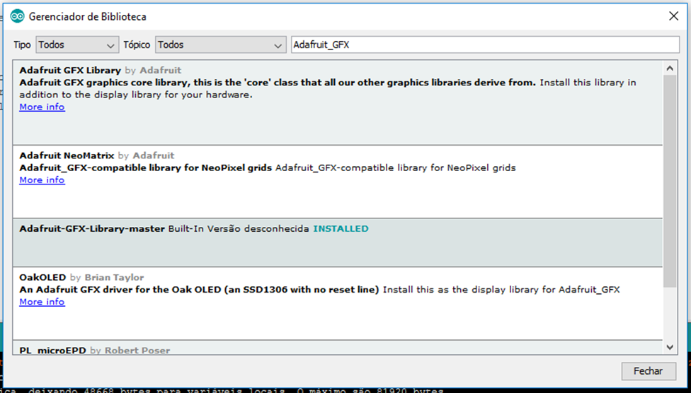Select the Adafruit-GFX-Library-master entry
The width and height of the screenshot is (691, 393).
338,242
